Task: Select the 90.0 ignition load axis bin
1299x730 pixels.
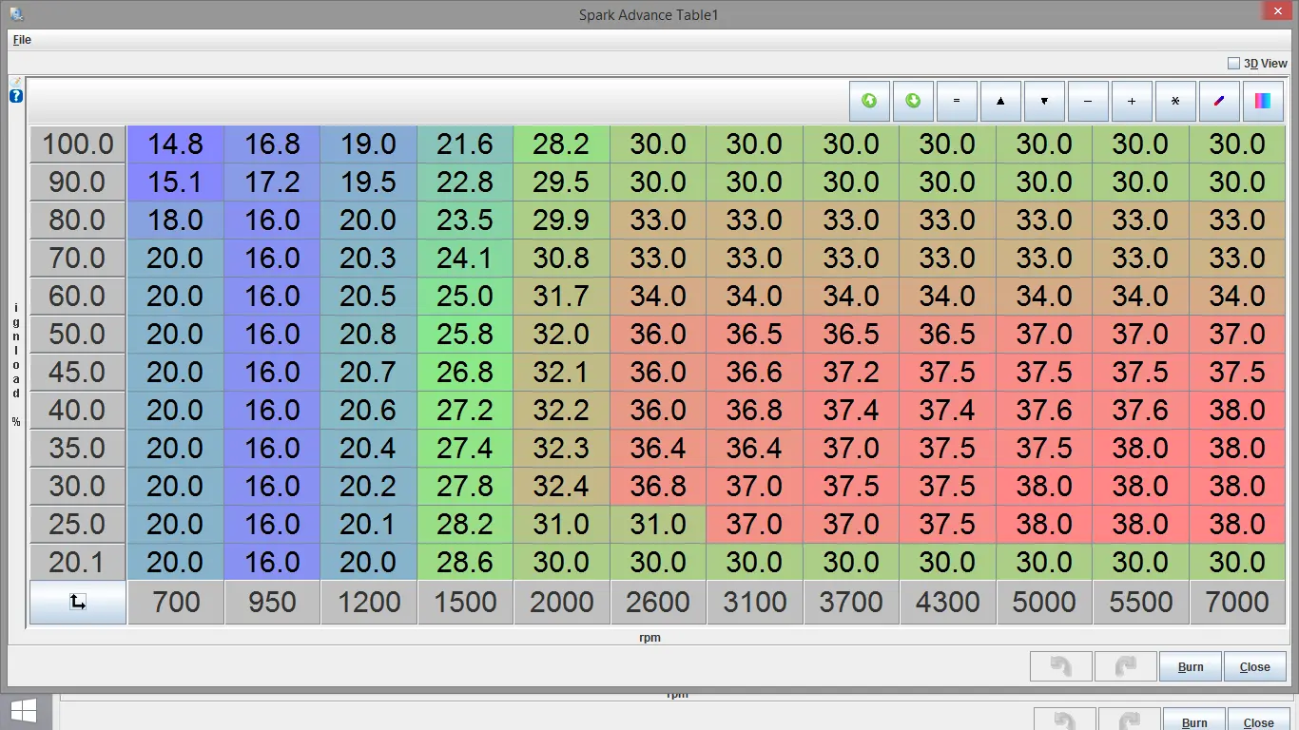Action: (x=78, y=182)
